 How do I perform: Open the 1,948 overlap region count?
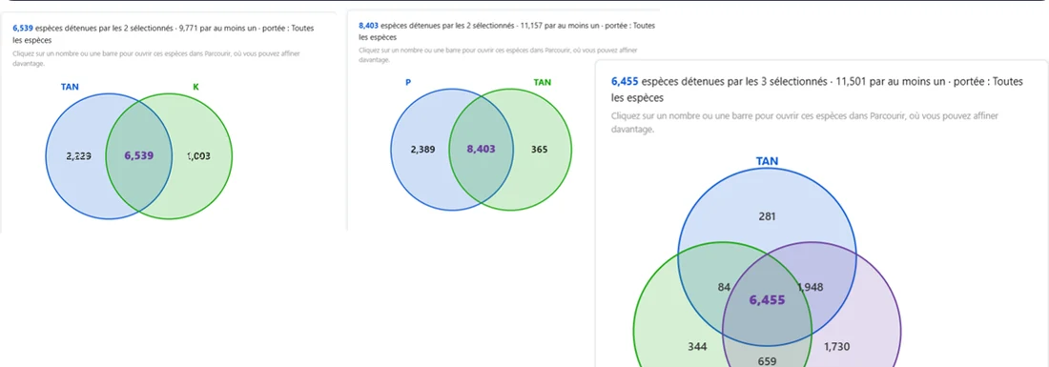click(x=810, y=288)
